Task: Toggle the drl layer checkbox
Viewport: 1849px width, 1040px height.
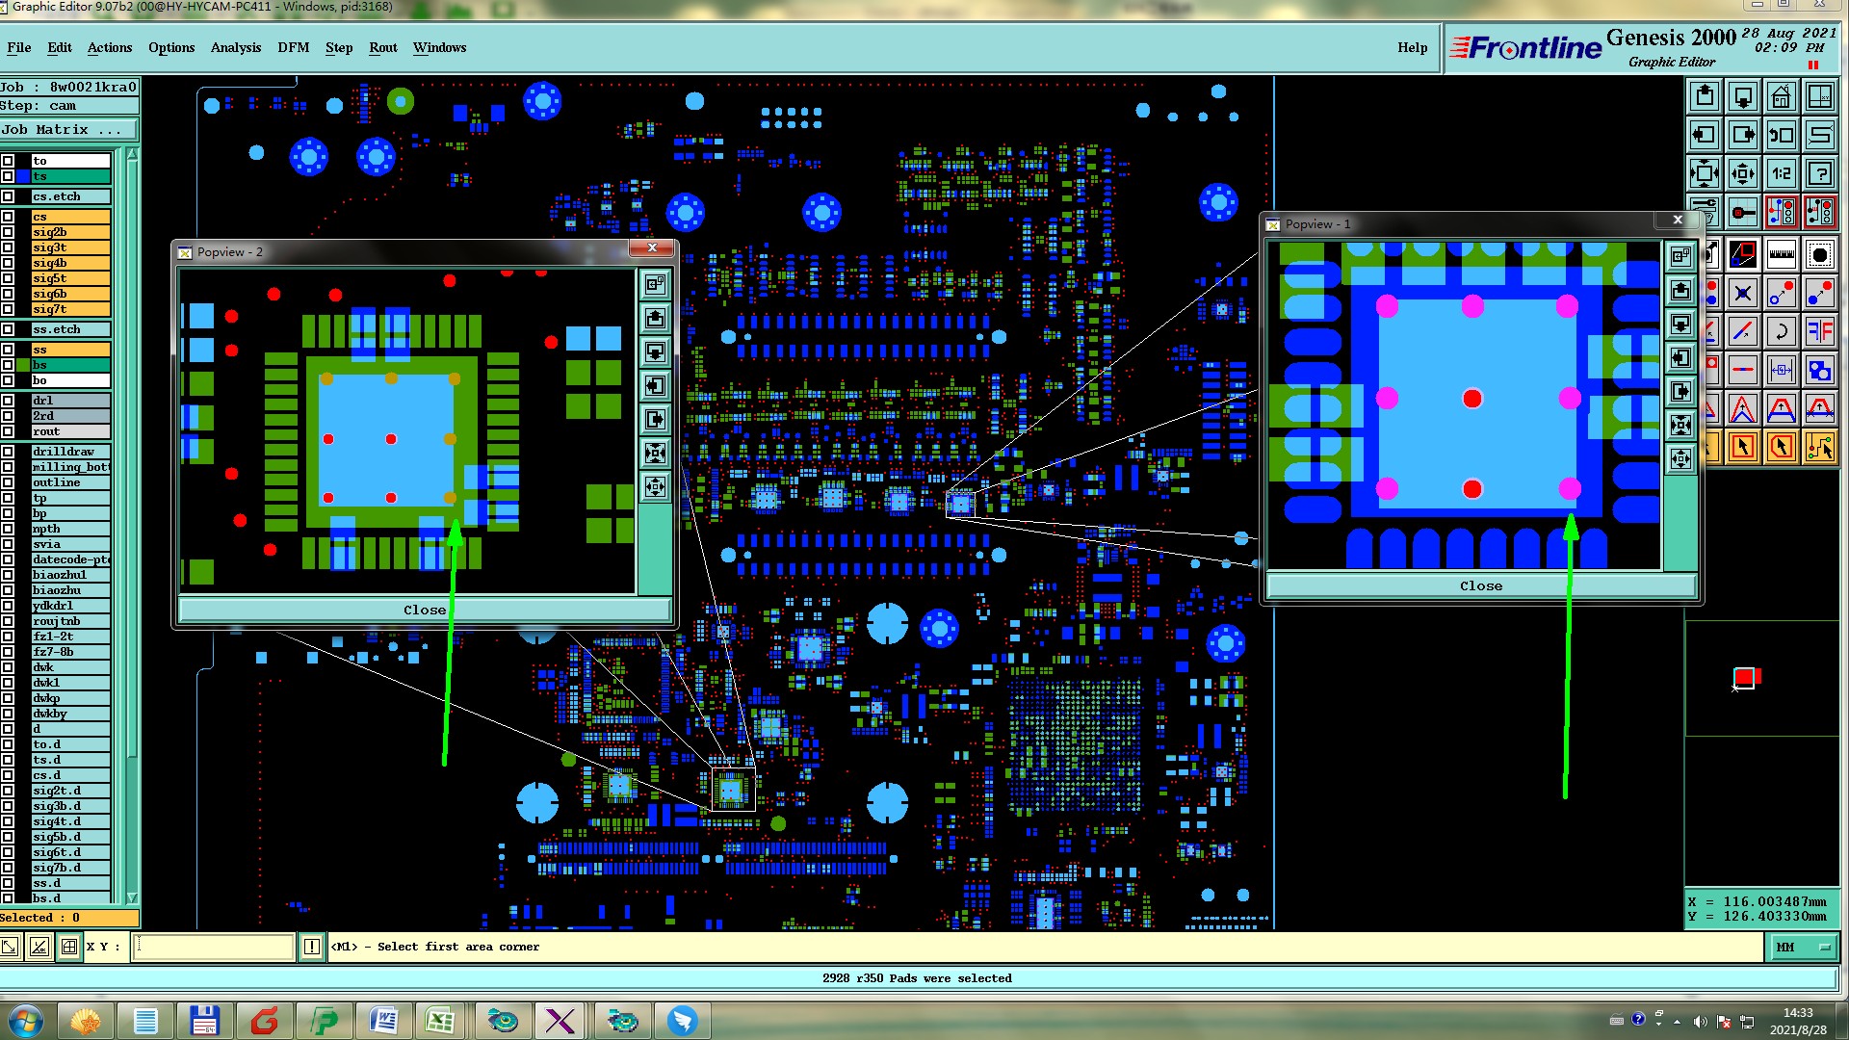Action: point(8,401)
